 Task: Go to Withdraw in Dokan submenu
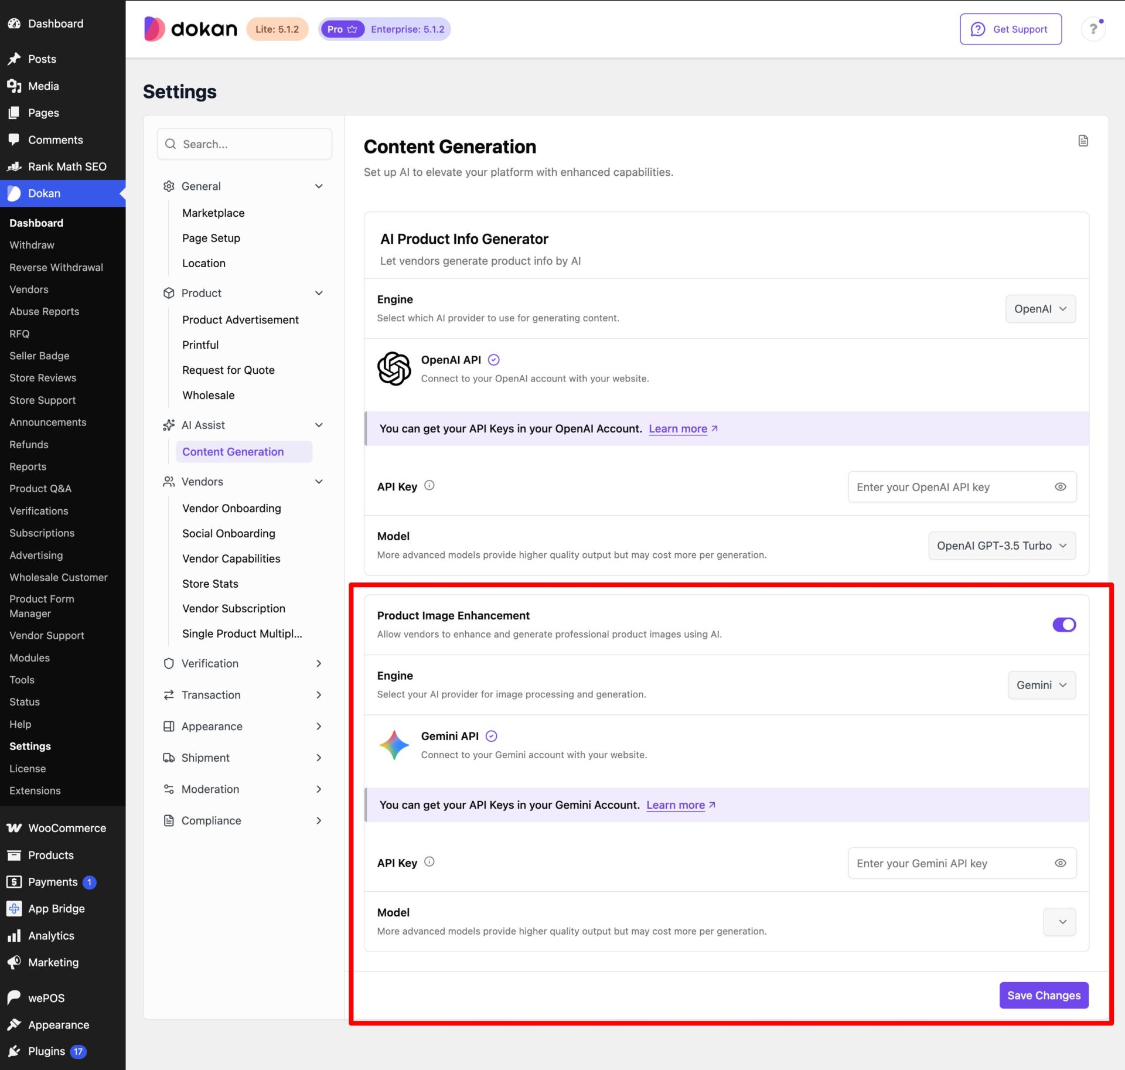coord(32,245)
